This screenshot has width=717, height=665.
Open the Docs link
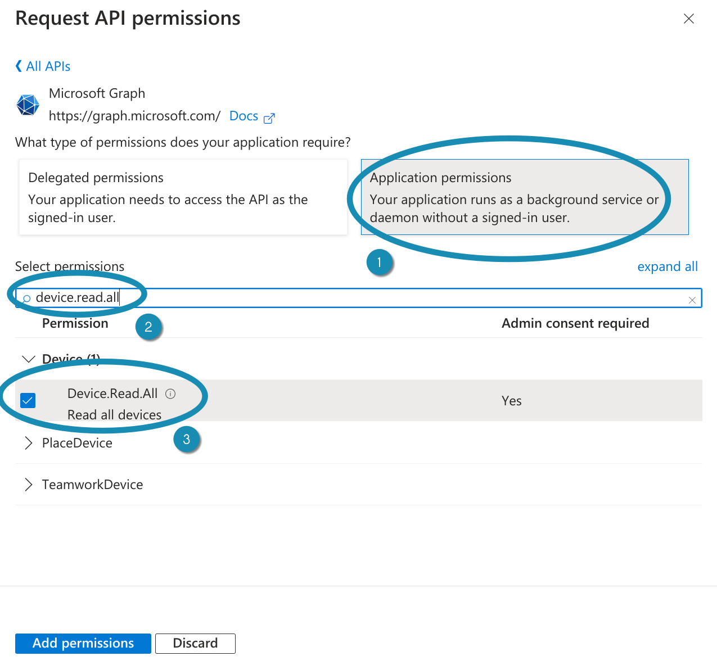tap(243, 116)
